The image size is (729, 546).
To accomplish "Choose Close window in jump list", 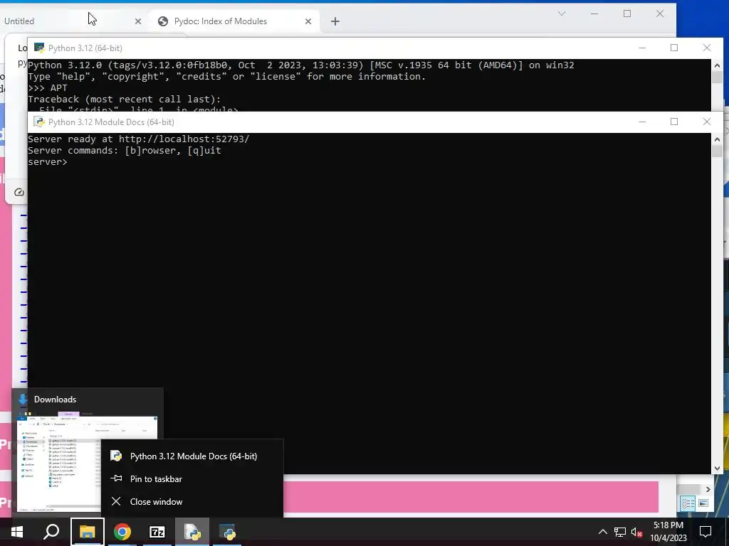I will (x=192, y=501).
